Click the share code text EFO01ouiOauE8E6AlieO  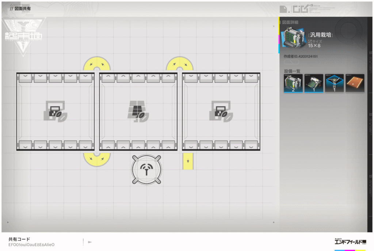click(31, 244)
